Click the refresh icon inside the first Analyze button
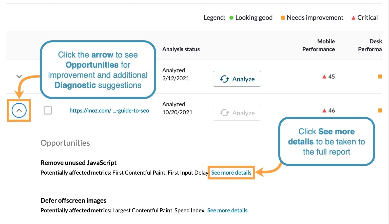 (225, 79)
